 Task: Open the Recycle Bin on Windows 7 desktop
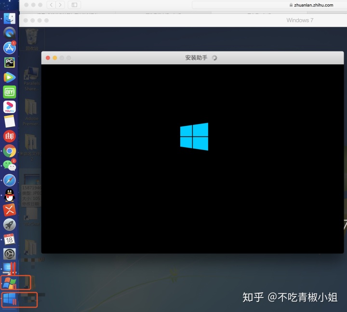pos(32,40)
